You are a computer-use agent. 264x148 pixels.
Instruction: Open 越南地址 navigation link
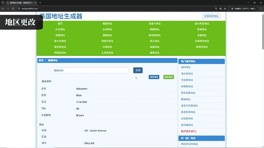pyautogui.click(x=154, y=53)
